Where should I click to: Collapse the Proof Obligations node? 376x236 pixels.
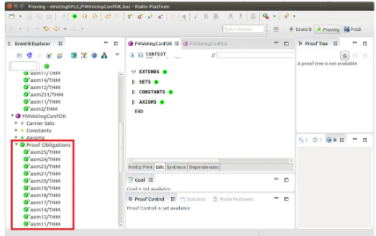17,144
